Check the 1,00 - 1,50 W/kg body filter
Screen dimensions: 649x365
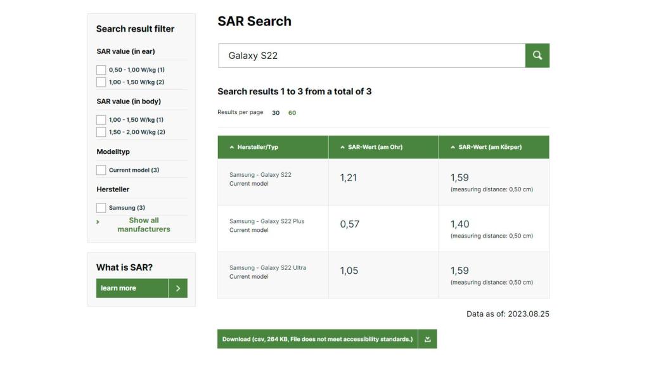(x=101, y=120)
